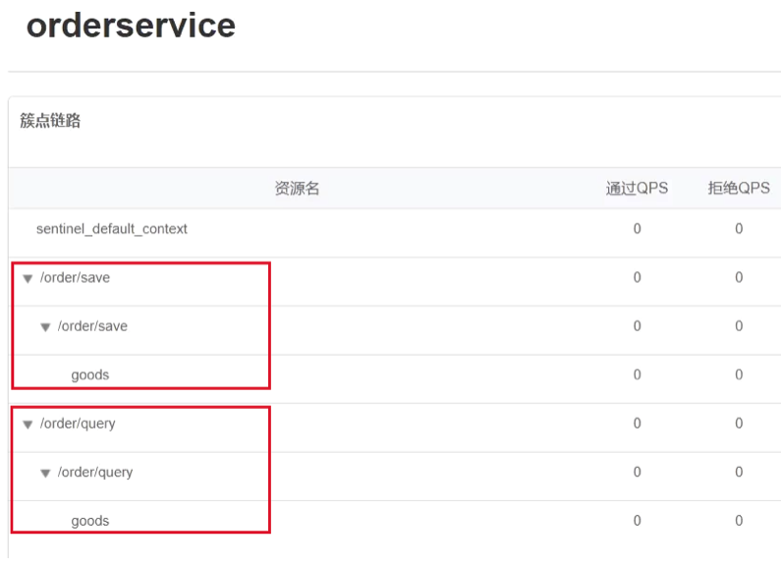Select the top-level /order/save resource name
The image size is (781, 568).
[x=76, y=277]
